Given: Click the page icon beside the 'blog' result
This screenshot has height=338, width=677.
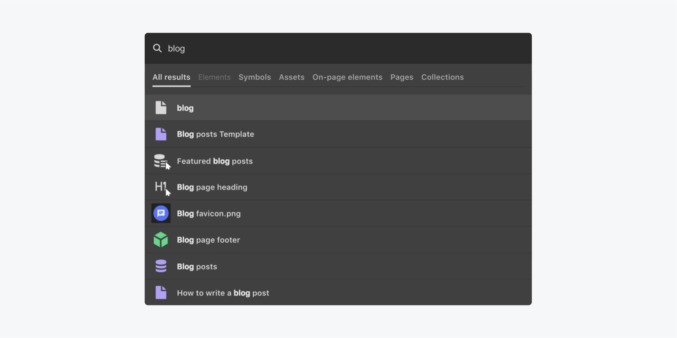Looking at the screenshot, I should [x=161, y=108].
